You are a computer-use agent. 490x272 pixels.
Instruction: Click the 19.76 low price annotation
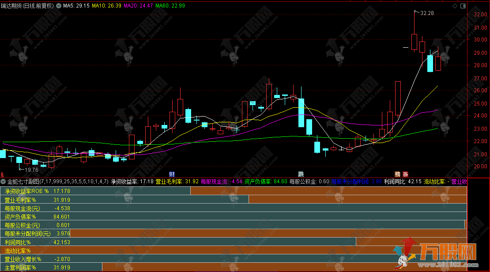tap(31, 170)
